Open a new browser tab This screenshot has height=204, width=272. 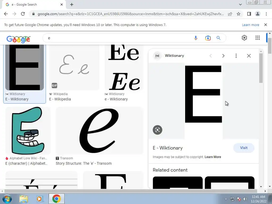72,5
